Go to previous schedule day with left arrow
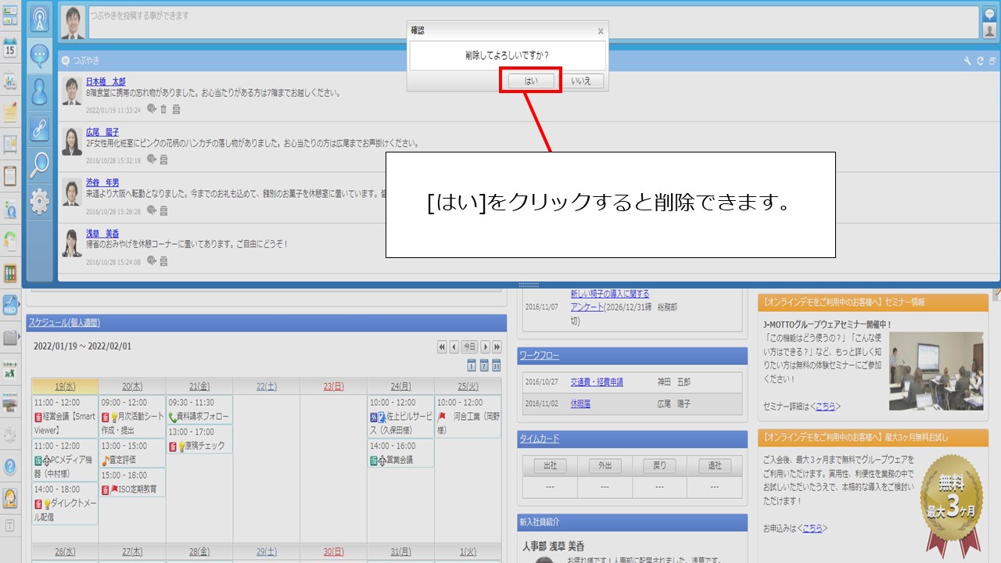The width and height of the screenshot is (1001, 563). pyautogui.click(x=454, y=347)
